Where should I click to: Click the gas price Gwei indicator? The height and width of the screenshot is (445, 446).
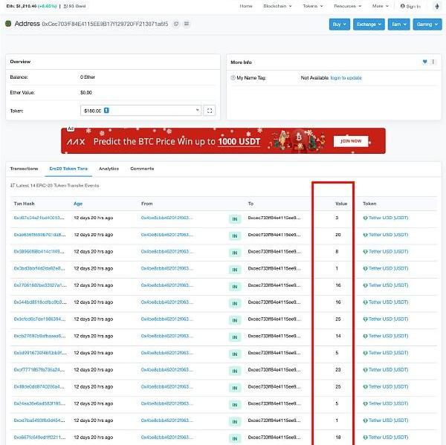(x=74, y=6)
